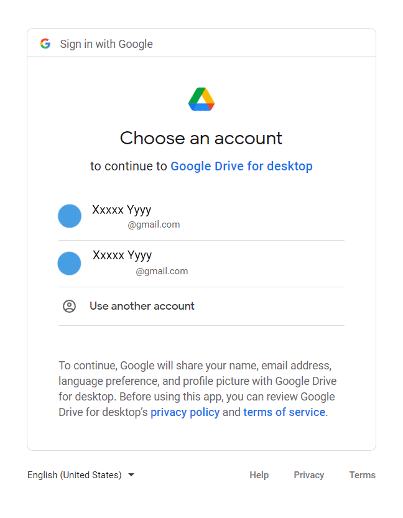Click "Use another account" option
The height and width of the screenshot is (518, 403).
point(142,306)
